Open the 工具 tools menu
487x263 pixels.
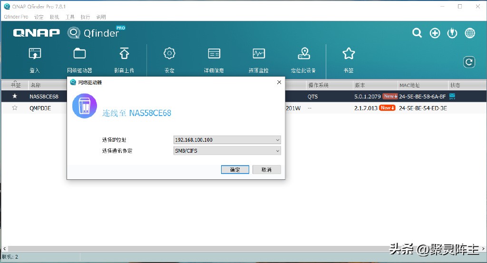(70, 17)
